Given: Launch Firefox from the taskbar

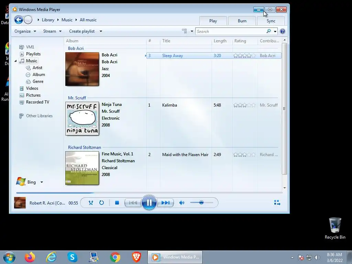Looking at the screenshot, I should [x=30, y=257].
